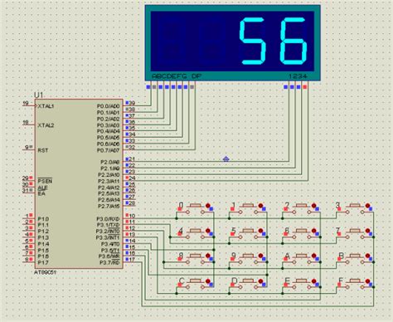
Task: Click the P2.3/A11 pin label
Action: coord(109,181)
